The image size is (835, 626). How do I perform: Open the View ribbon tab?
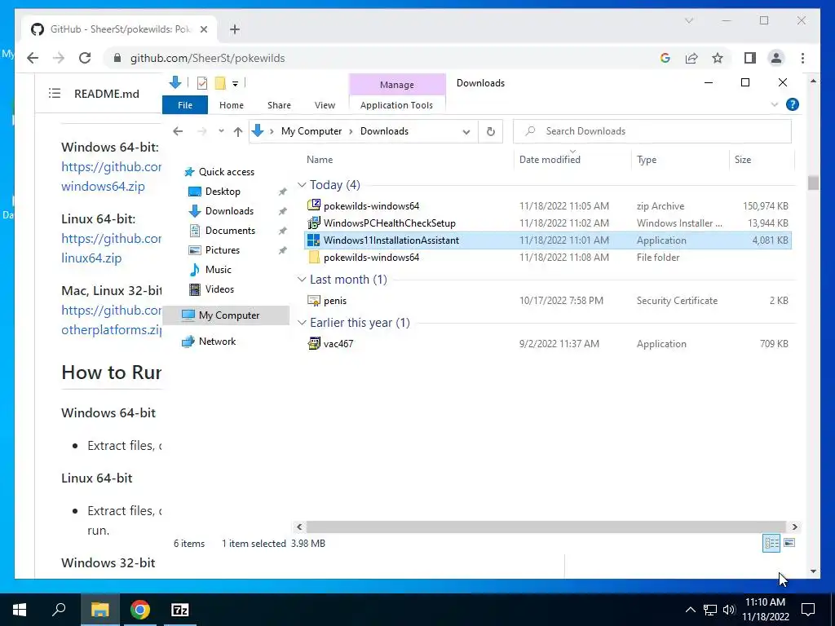pyautogui.click(x=325, y=105)
